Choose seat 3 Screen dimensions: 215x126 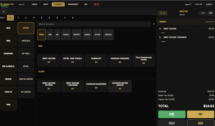click(x=34, y=18)
